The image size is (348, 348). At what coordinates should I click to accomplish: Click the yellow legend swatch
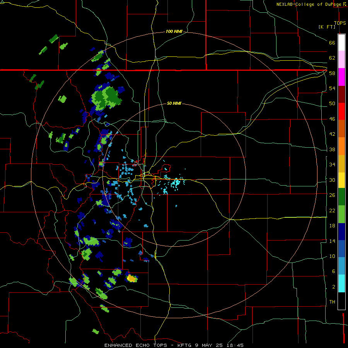[x=341, y=180]
